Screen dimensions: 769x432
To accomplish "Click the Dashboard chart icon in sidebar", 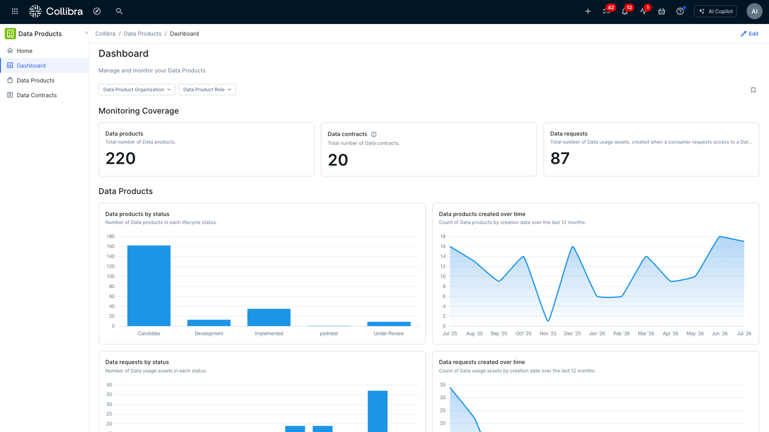I will click(x=10, y=66).
